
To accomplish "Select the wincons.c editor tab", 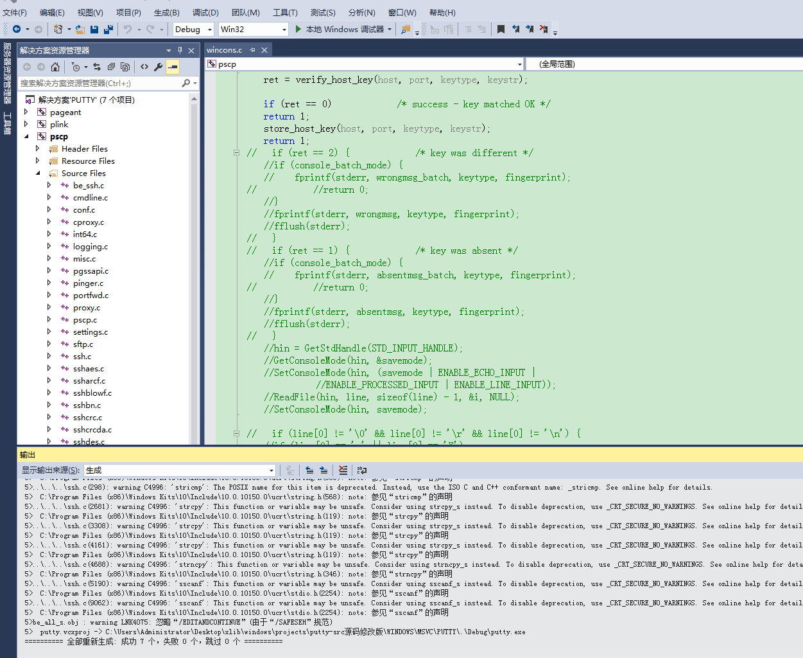I will pyautogui.click(x=225, y=49).
